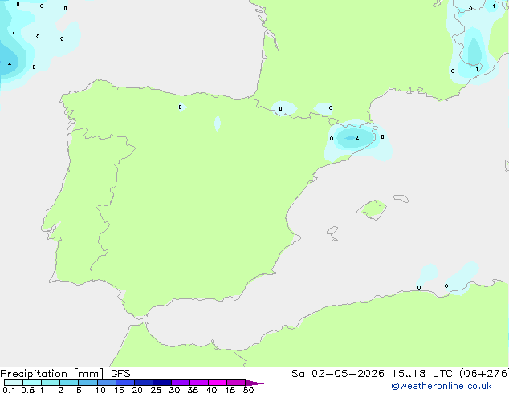Click the 1–2 mm legend color swatch

click(51, 383)
